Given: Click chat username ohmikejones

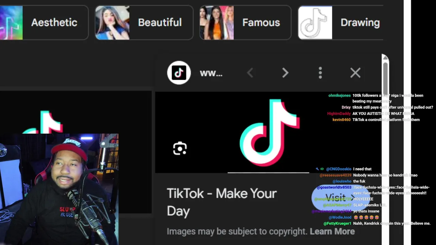Looking at the screenshot, I should click(x=339, y=96).
